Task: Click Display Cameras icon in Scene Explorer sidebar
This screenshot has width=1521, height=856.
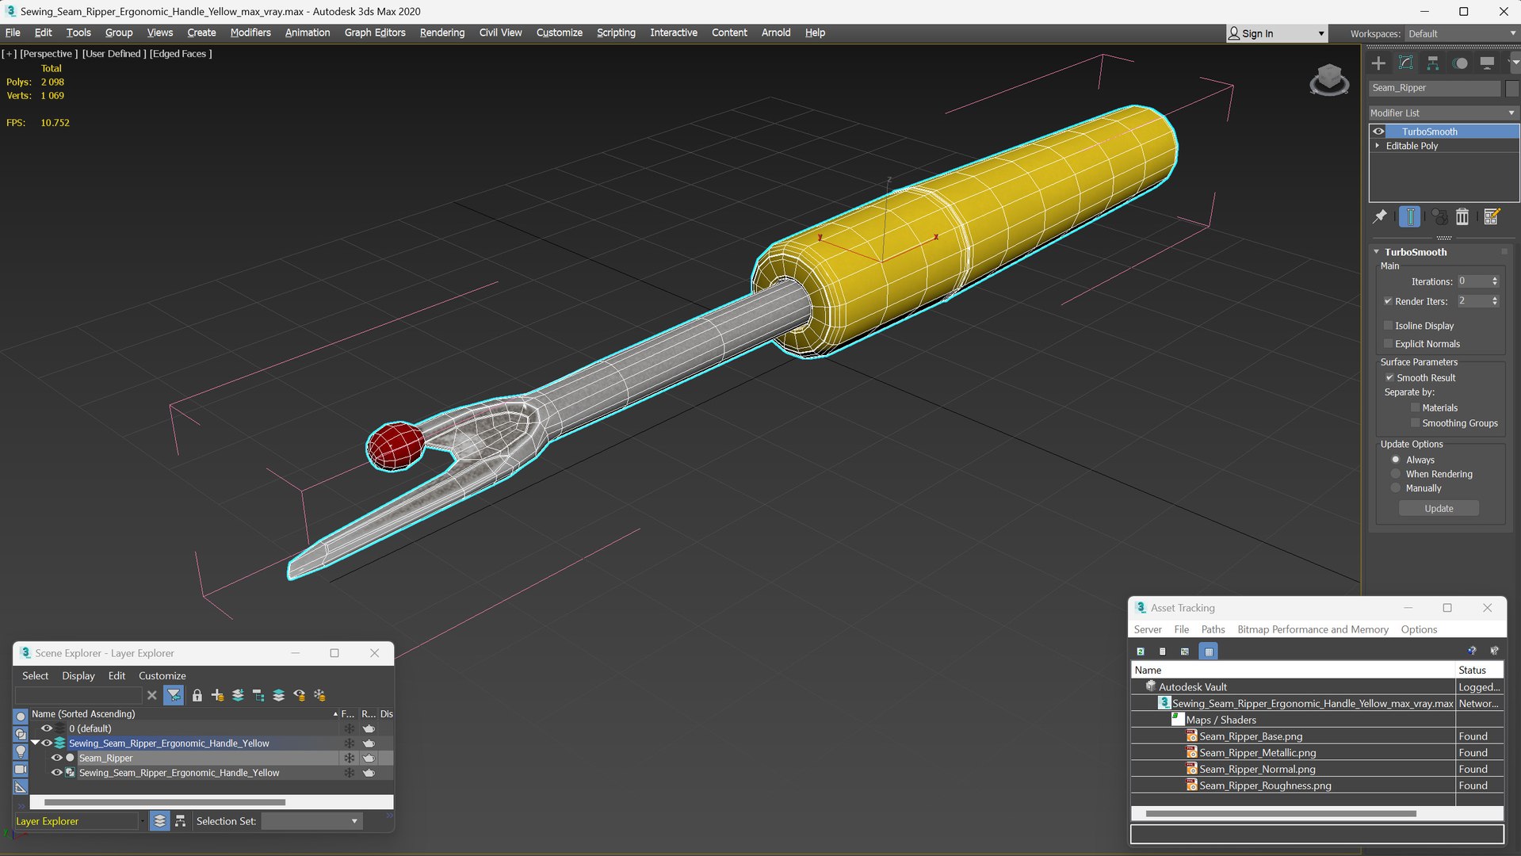Action: [x=21, y=769]
